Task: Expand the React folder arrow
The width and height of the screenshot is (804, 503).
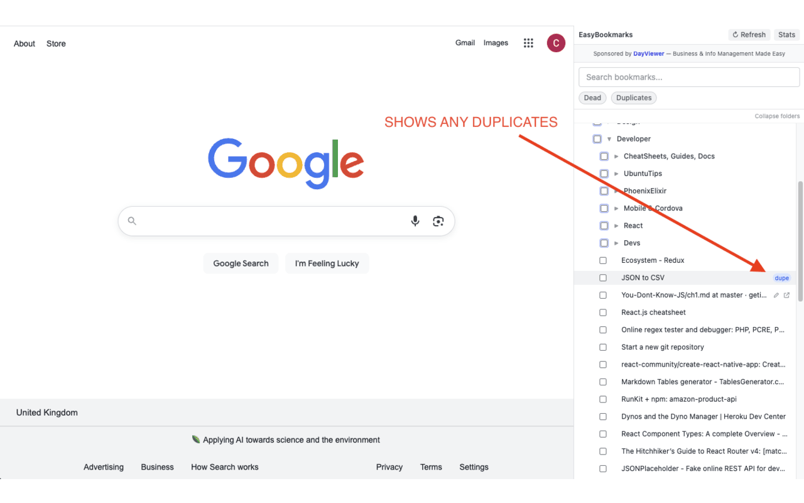Action: 616,226
